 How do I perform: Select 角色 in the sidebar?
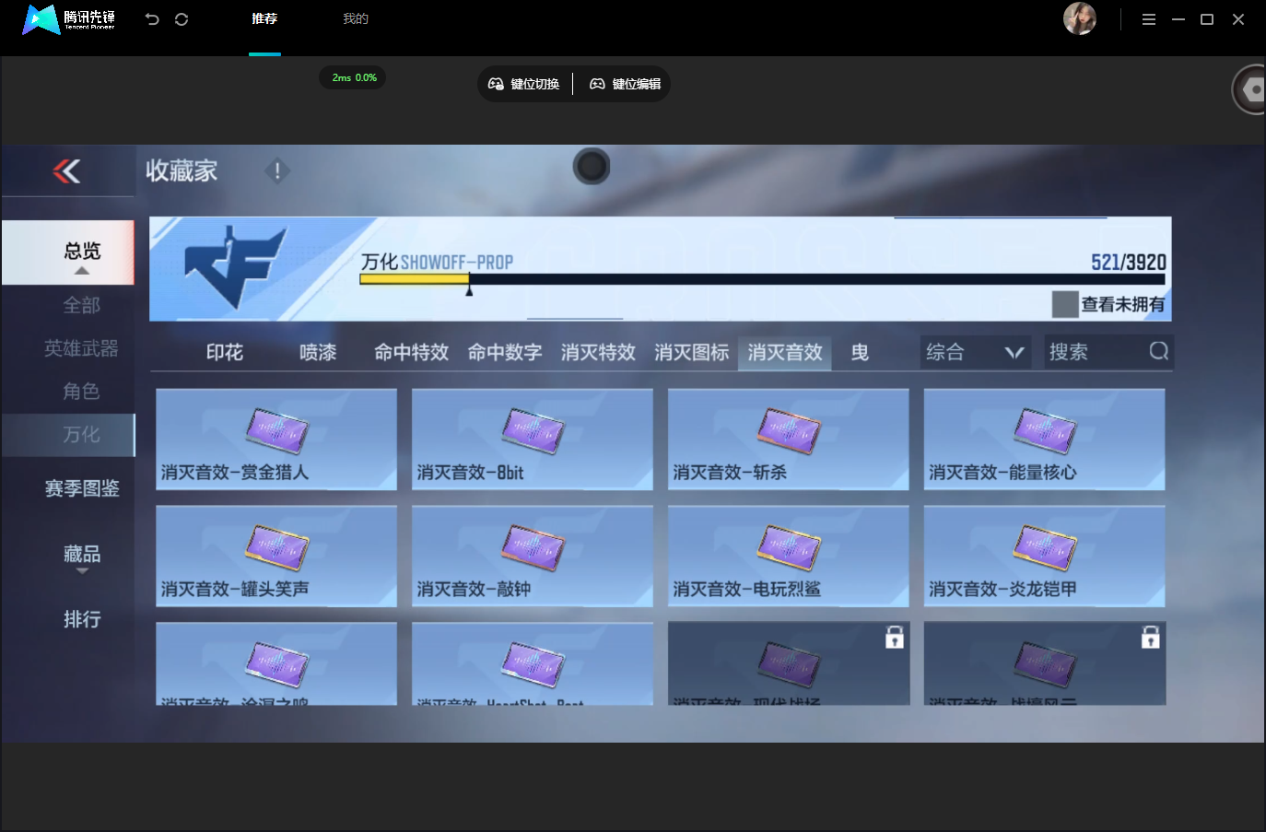point(82,392)
